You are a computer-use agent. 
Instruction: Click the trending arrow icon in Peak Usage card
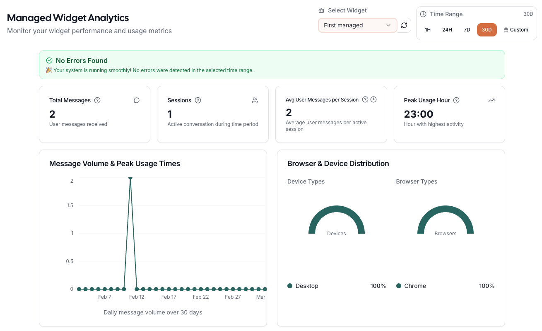click(491, 100)
